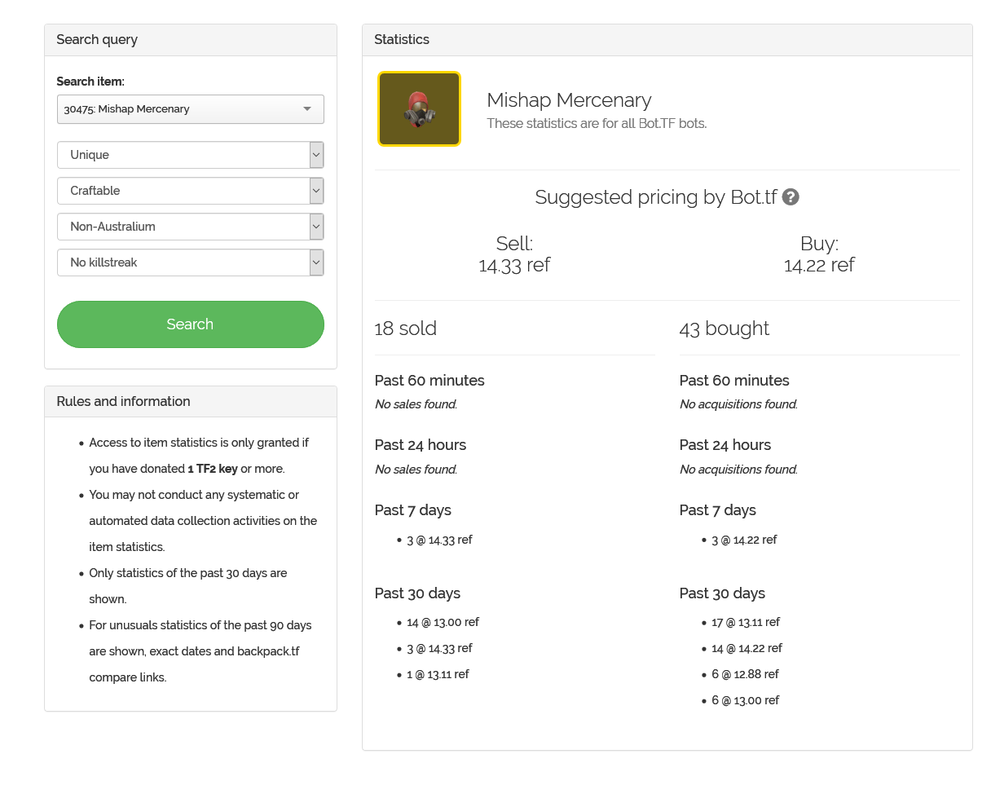This screenshot has width=991, height=785.
Task: Click the Rules and information header
Action: (123, 402)
